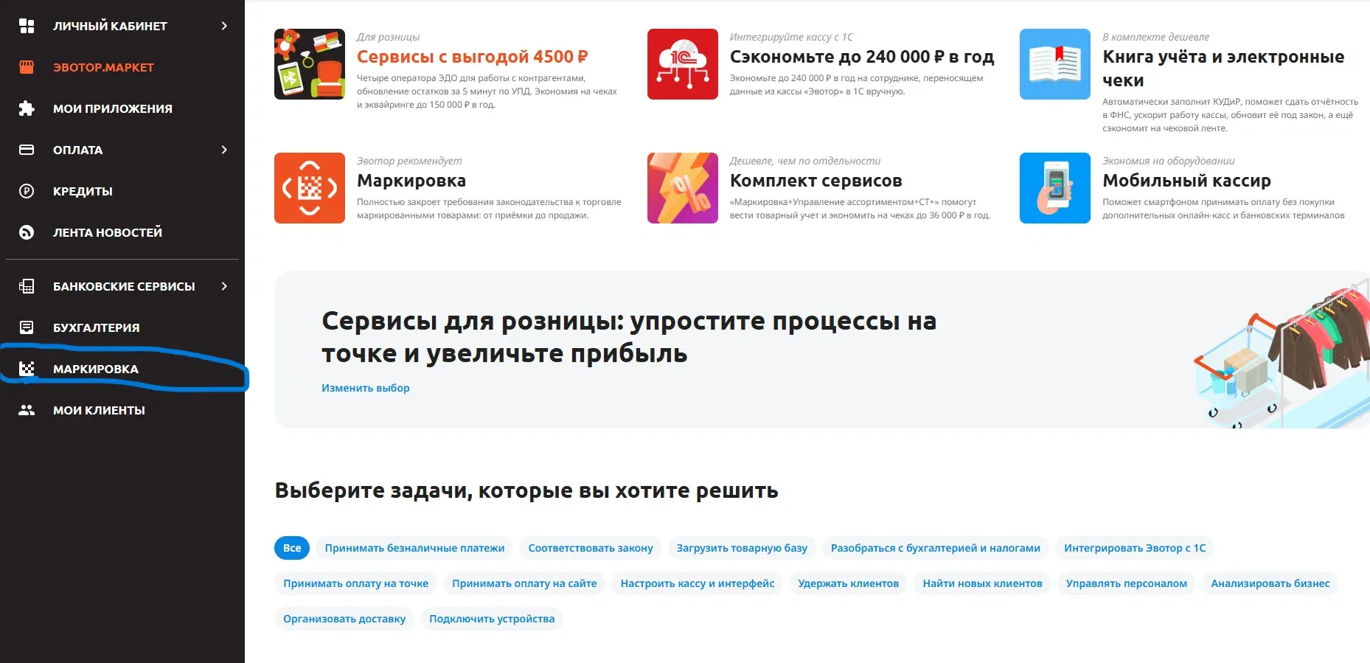Click the Маркировка QR sidebar icon

pos(27,369)
